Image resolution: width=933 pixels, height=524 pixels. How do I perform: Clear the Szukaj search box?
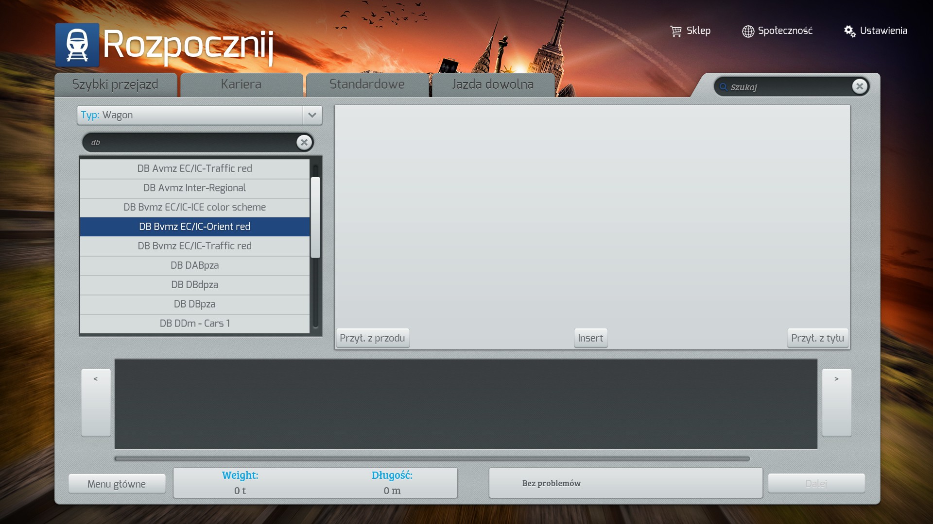tap(859, 86)
